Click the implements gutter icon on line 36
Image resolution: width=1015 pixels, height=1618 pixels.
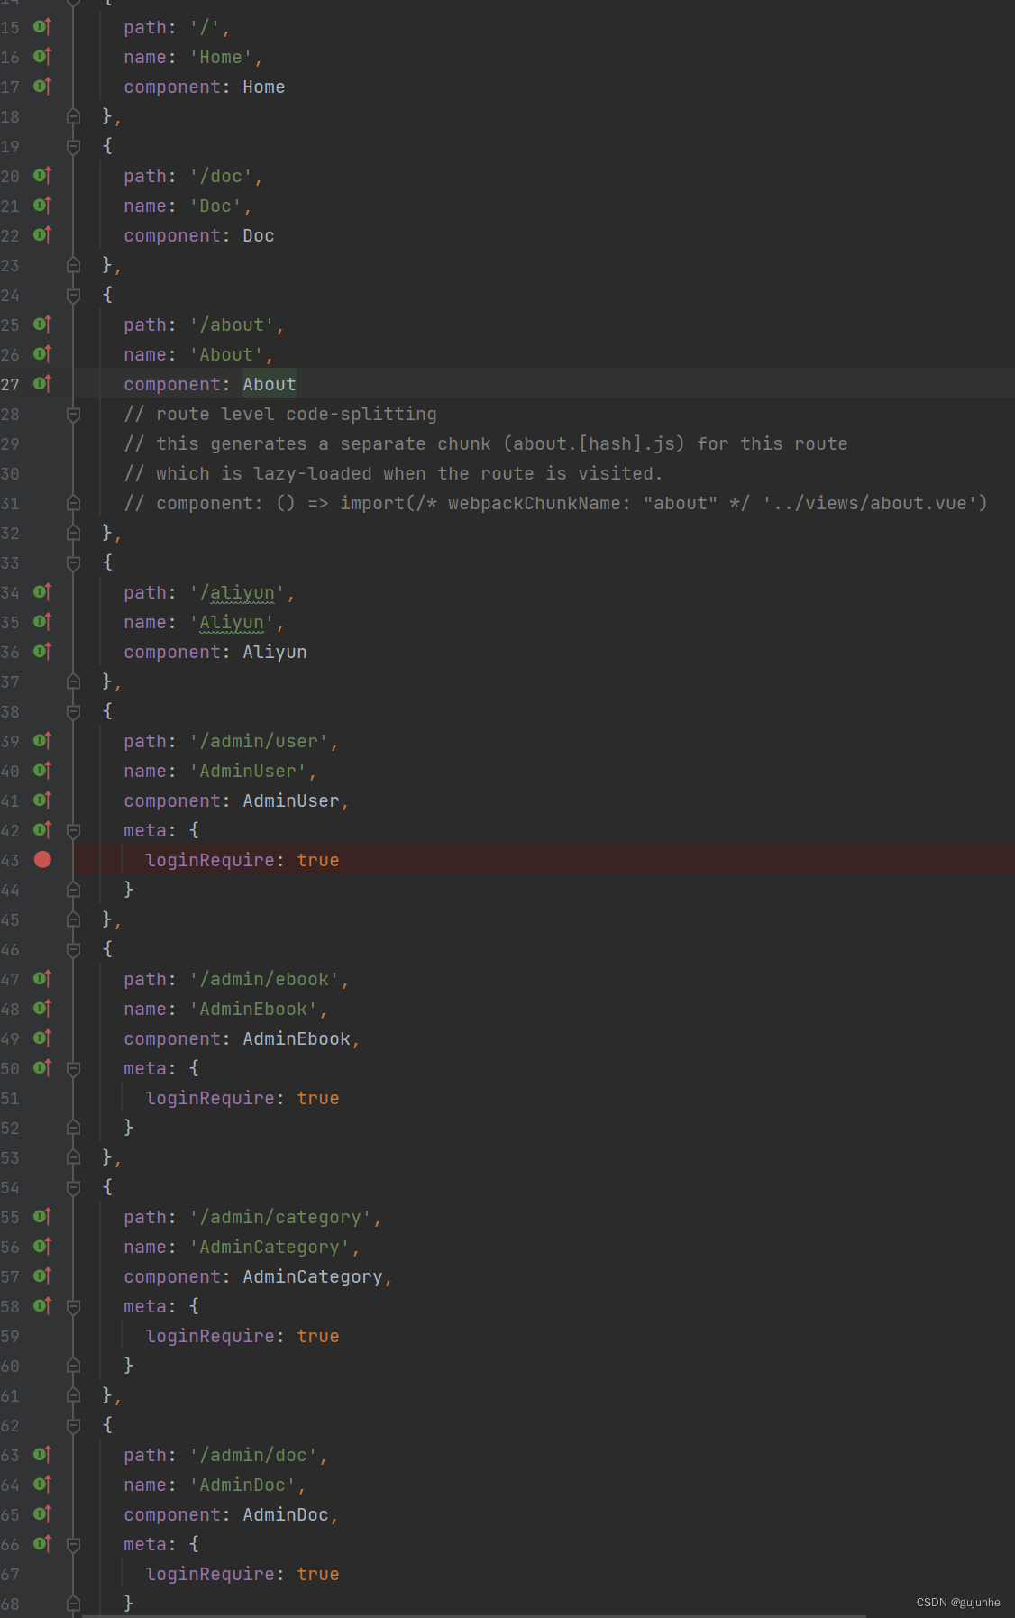[x=42, y=652]
